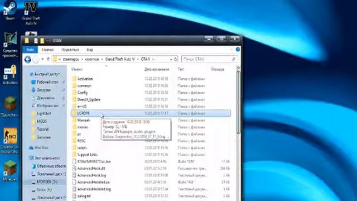Viewport: 357px width, 201px height.
Task: Click Grand Theft Auto IV breadcrumb
Action: (x=120, y=59)
